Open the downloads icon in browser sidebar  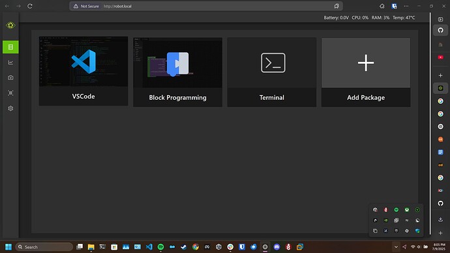click(440, 220)
